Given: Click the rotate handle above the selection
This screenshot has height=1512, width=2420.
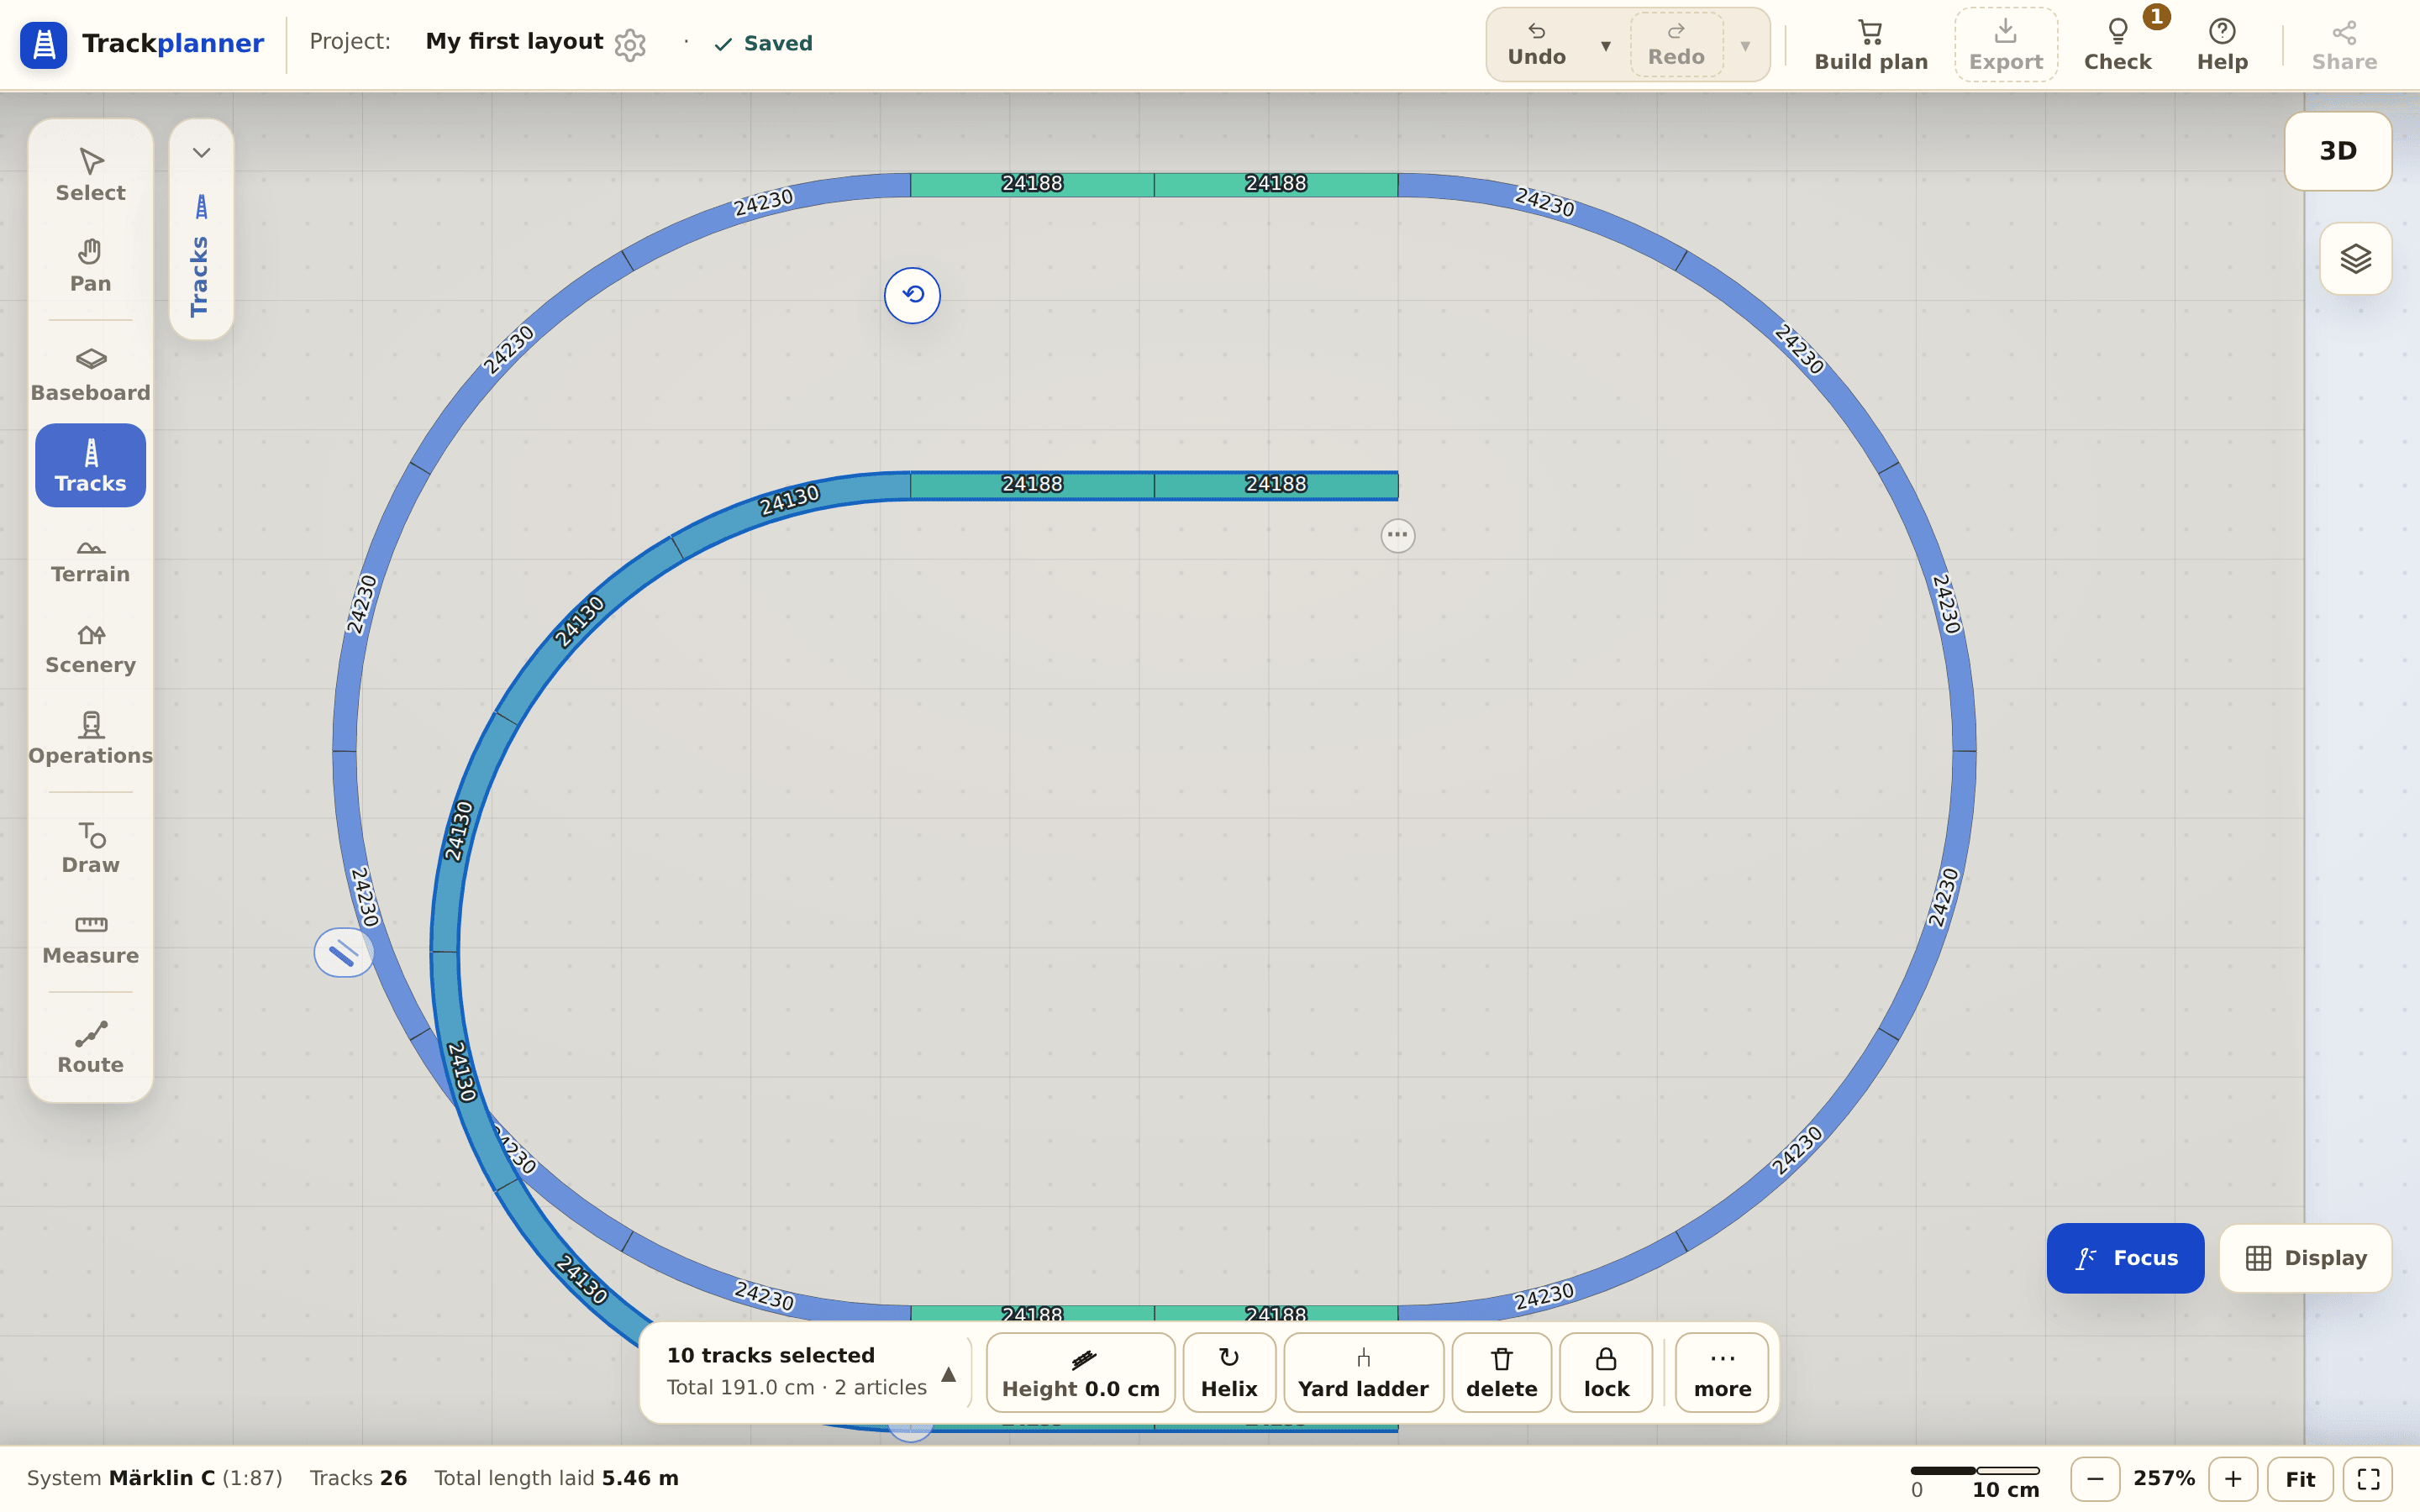Looking at the screenshot, I should point(912,295).
